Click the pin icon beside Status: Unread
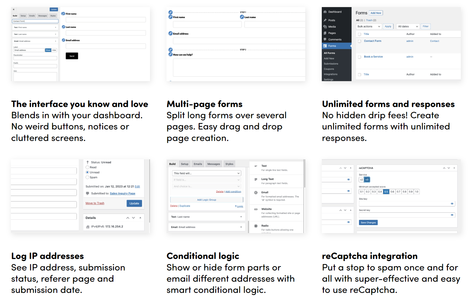Viewport: 475px width, 303px height. [88, 162]
